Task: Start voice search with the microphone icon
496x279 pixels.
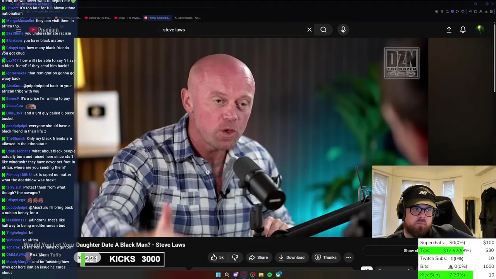Action: click(x=343, y=29)
